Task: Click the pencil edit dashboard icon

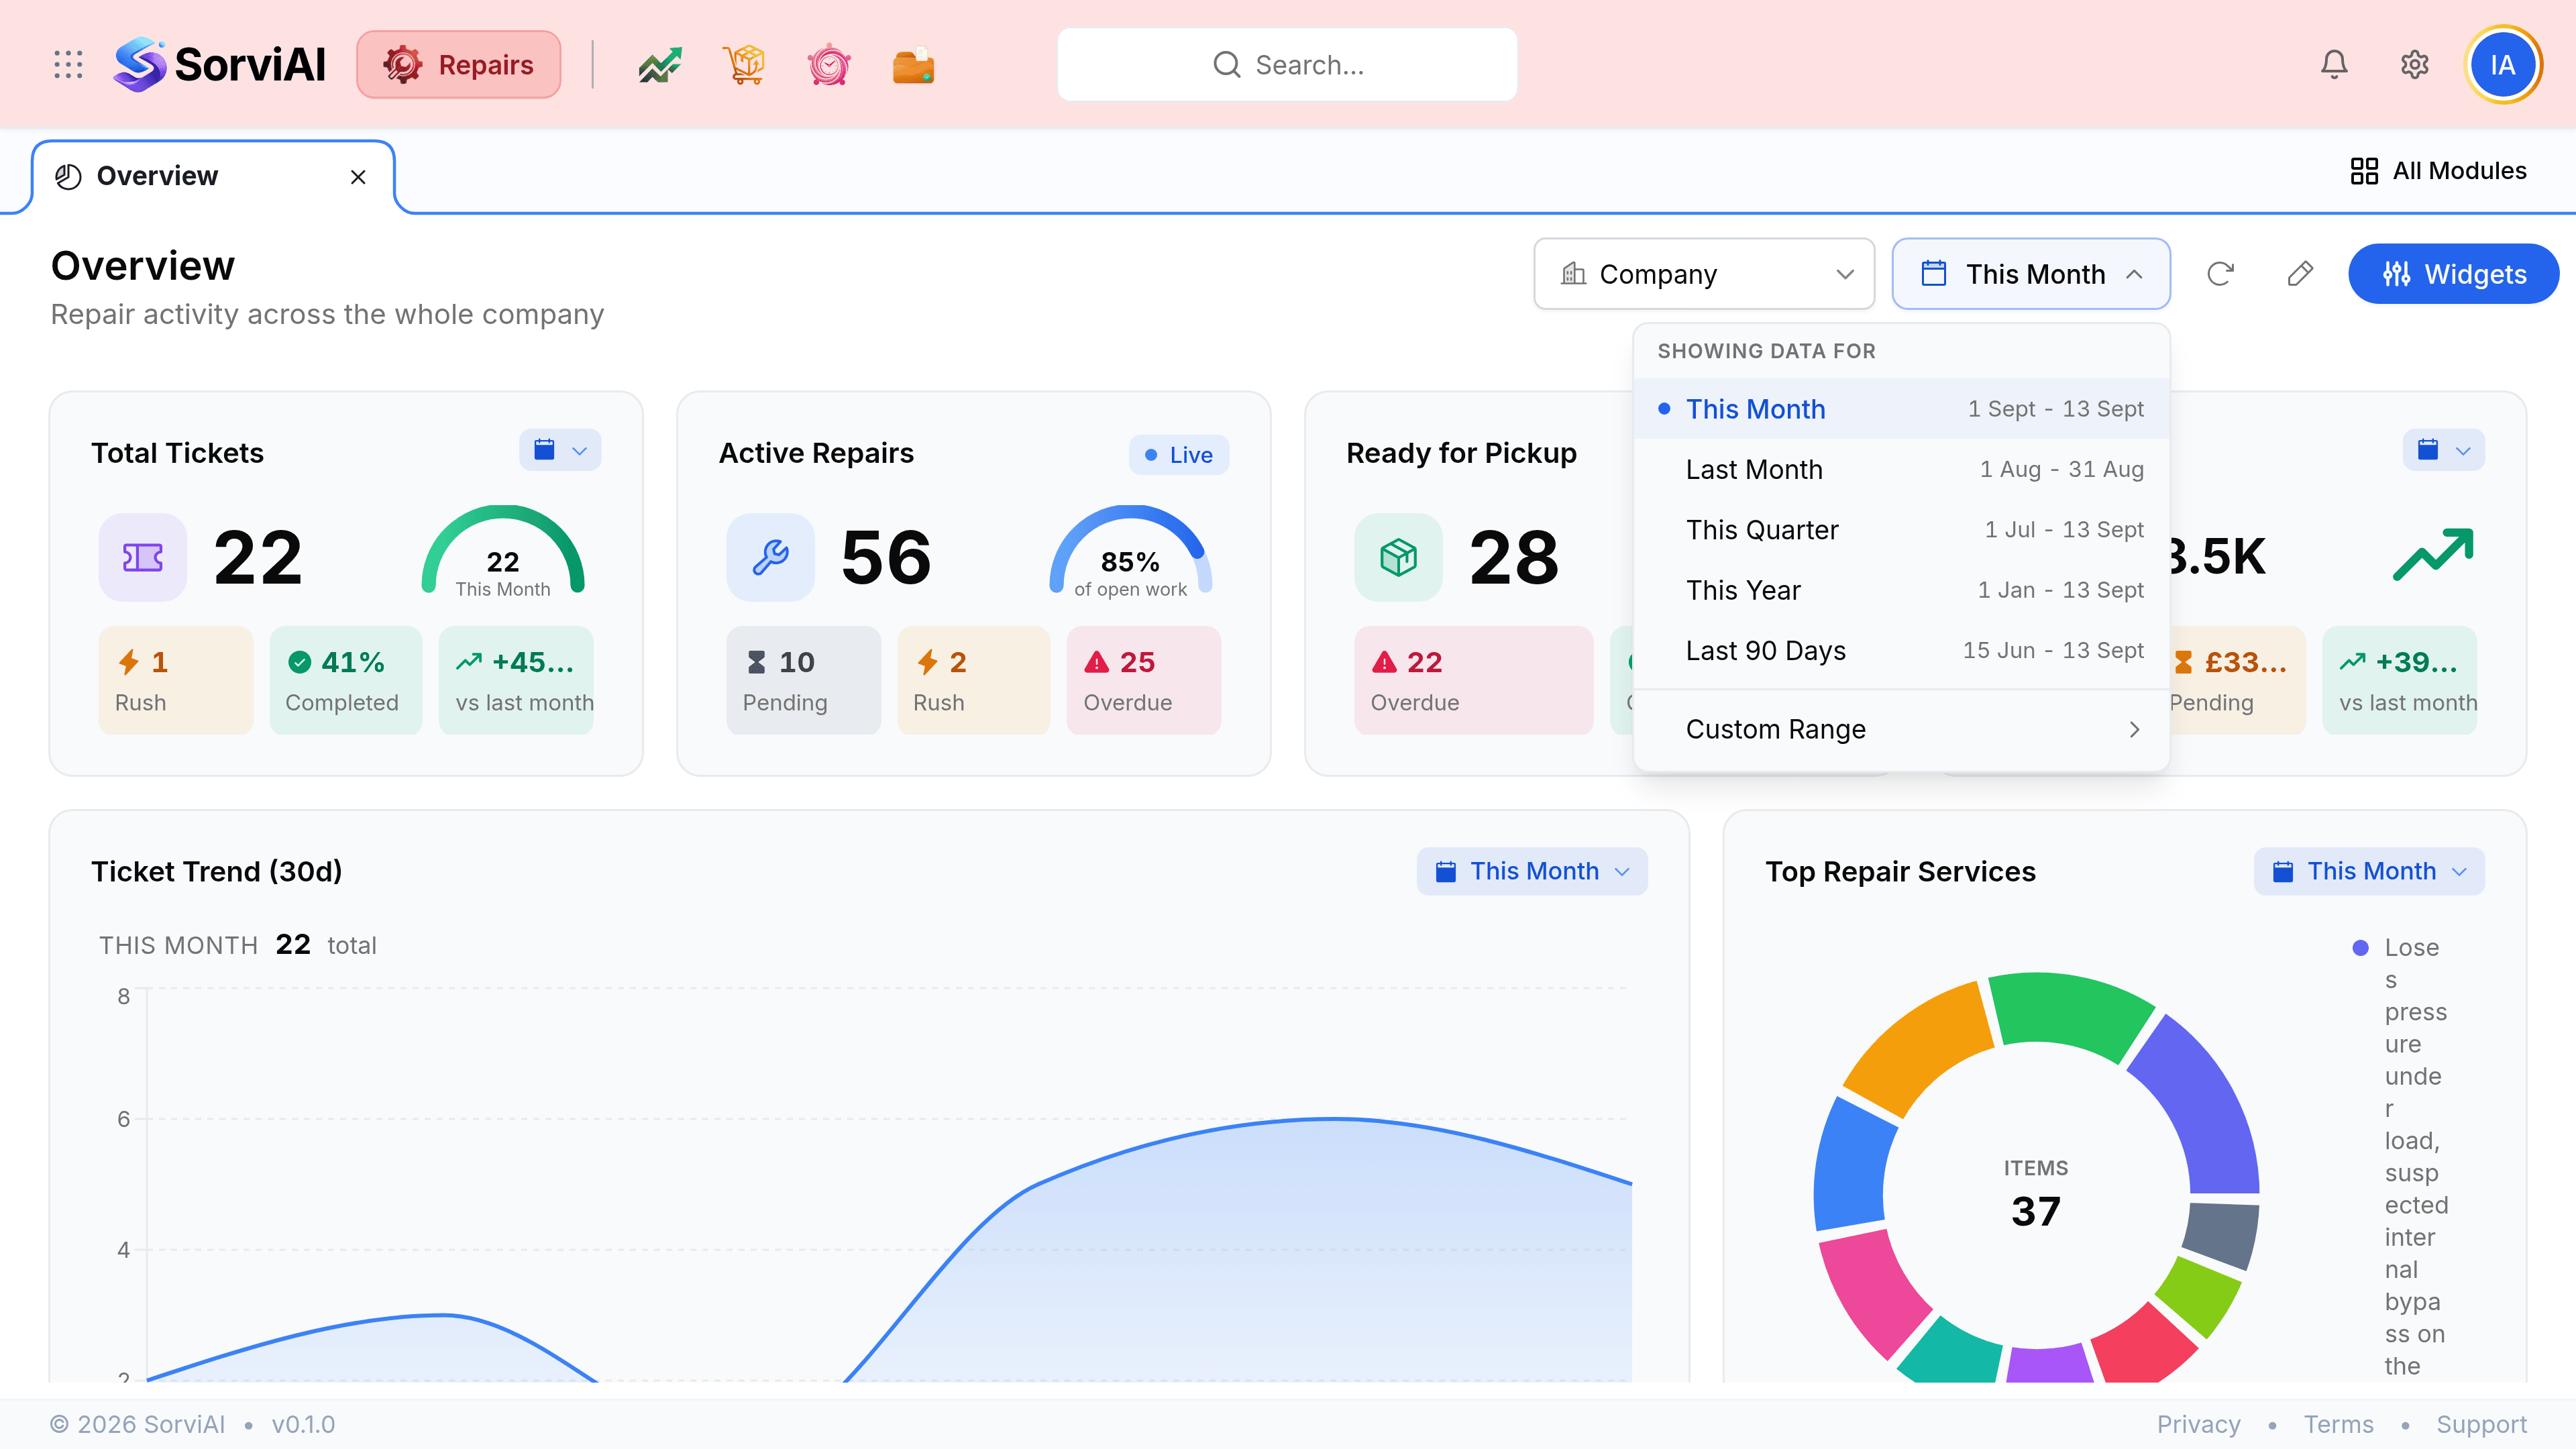Action: coord(2300,274)
